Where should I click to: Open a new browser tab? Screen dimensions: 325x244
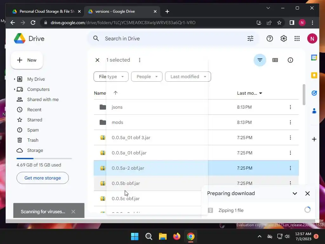(x=167, y=11)
